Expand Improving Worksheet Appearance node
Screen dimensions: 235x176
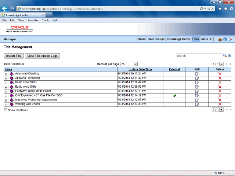(x=6, y=100)
